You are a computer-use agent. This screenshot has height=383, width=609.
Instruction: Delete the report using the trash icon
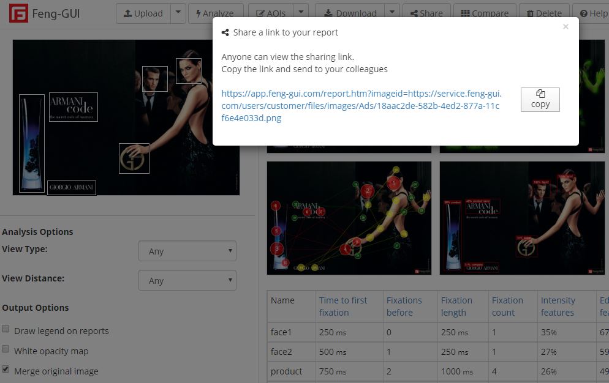coord(529,12)
